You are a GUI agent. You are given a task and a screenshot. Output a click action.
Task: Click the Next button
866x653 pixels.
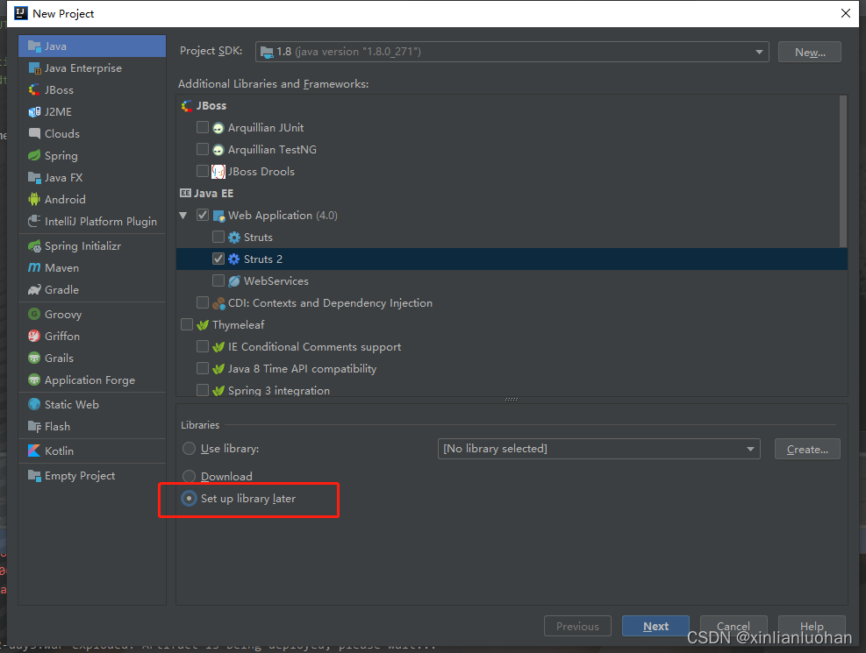point(655,626)
